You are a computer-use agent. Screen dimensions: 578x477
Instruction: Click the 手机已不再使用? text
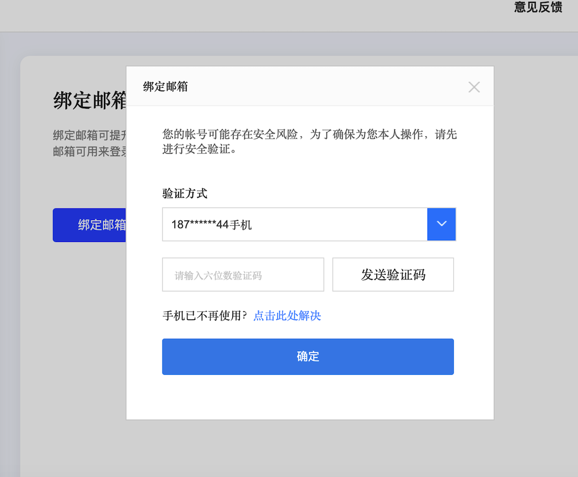tap(205, 315)
